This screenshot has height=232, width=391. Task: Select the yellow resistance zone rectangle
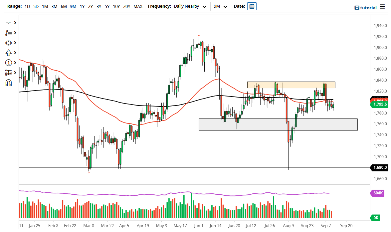(x=291, y=85)
